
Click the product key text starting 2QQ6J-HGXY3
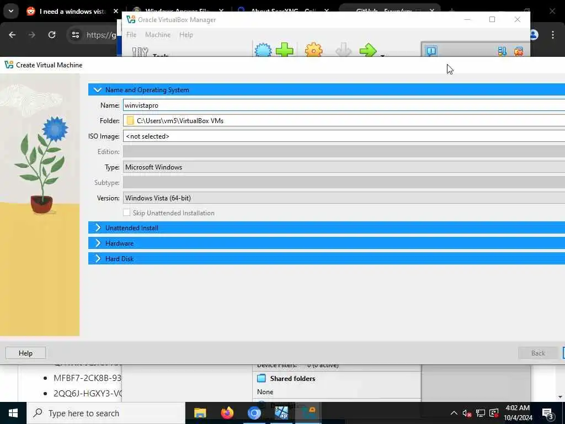coord(88,393)
